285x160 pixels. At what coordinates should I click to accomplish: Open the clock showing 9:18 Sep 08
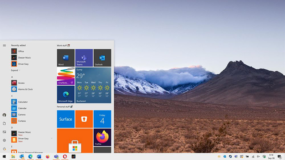(271, 156)
